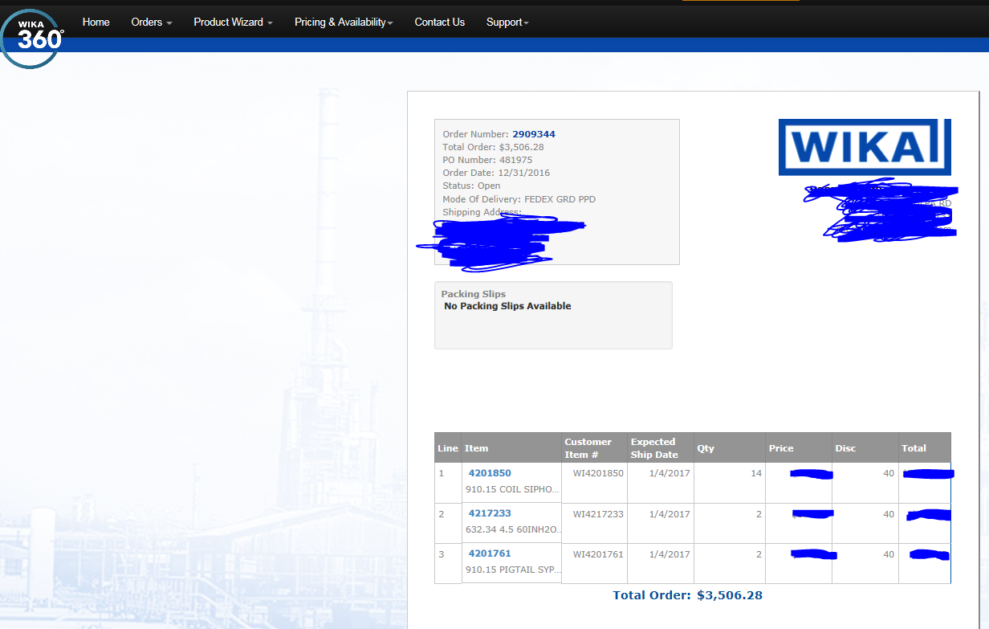The image size is (989, 629).
Task: Open item 4201850 link
Action: coord(490,473)
